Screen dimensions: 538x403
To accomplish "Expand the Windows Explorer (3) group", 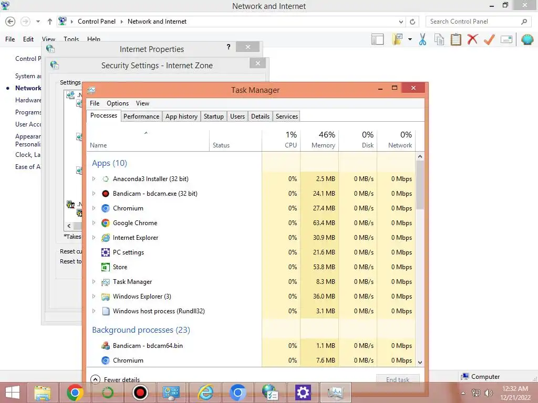I will tap(94, 296).
